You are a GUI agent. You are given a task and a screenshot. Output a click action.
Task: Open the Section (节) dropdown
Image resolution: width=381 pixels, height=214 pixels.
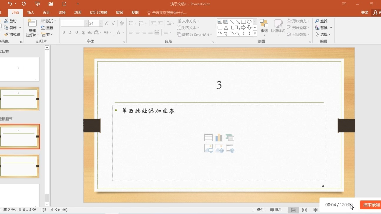point(47,34)
